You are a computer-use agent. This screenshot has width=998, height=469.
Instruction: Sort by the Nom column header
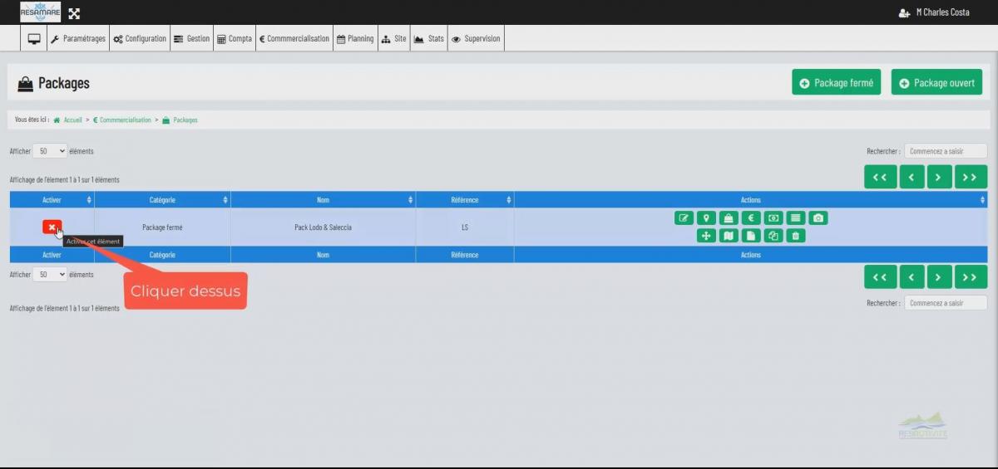tap(323, 200)
